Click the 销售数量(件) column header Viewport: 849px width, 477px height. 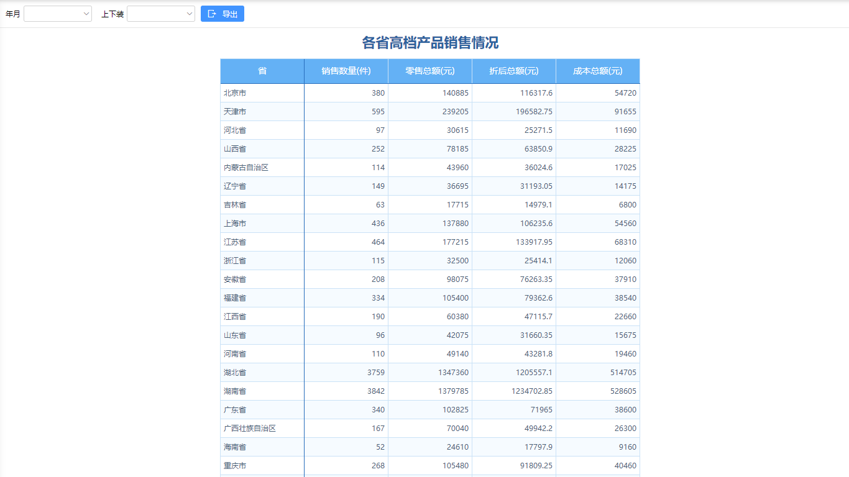[346, 71]
